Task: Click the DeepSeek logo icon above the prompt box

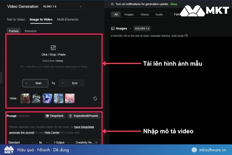Action: [48, 116]
